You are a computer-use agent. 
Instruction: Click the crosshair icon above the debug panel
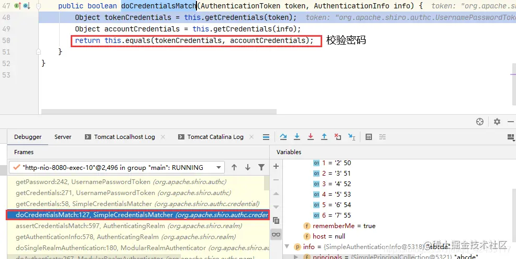[480, 122]
